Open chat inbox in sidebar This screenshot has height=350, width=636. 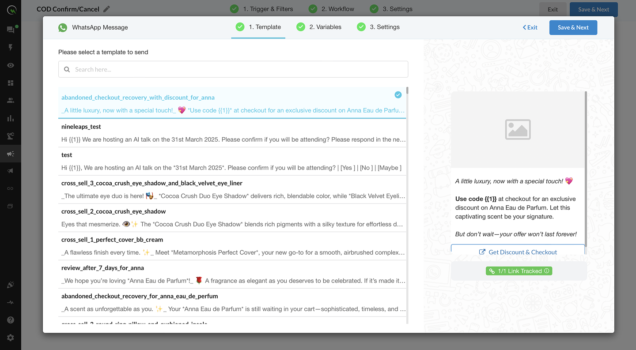coord(11,30)
